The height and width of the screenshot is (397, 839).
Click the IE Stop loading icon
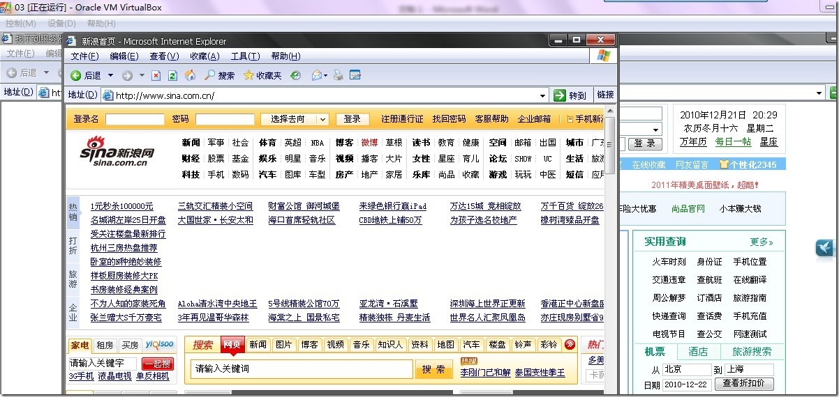point(156,75)
